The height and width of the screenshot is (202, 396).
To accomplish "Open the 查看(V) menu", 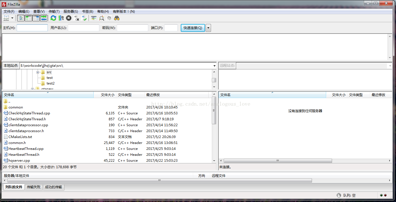I will [39, 12].
